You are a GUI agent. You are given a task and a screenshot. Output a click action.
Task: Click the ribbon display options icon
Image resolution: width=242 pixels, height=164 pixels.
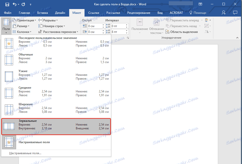click(x=200, y=4)
